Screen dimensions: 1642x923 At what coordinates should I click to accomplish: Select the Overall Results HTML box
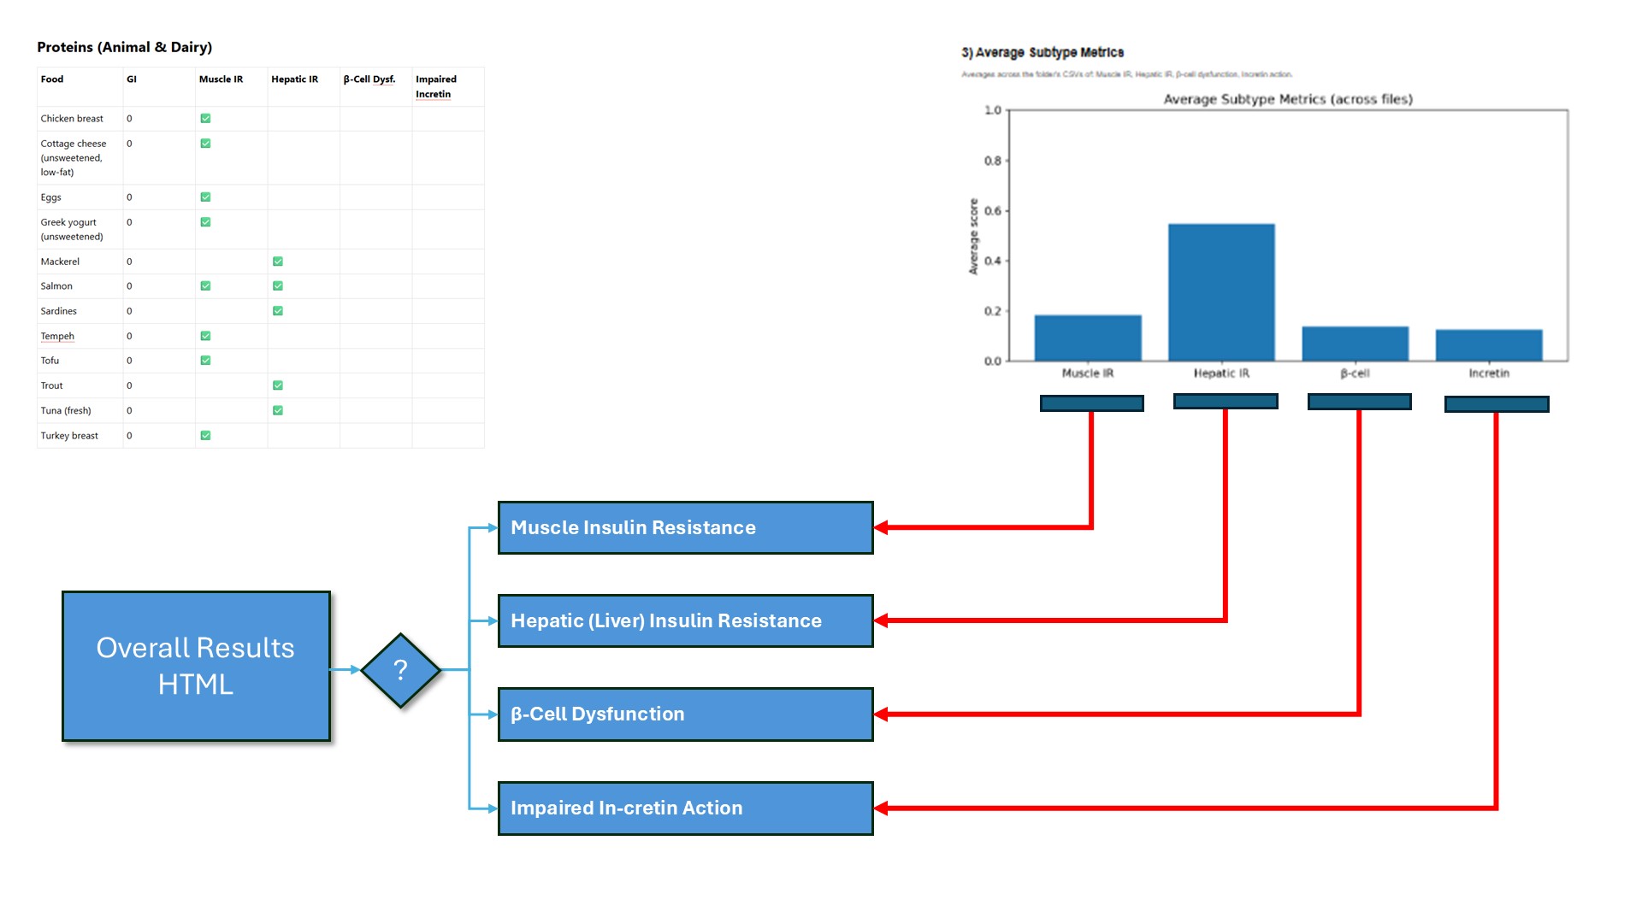point(196,666)
